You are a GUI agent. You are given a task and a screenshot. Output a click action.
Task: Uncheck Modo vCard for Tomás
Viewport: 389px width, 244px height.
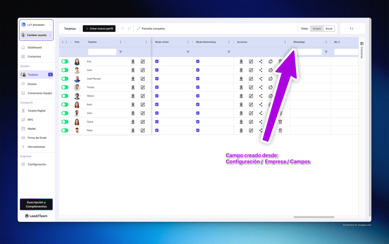[157, 87]
